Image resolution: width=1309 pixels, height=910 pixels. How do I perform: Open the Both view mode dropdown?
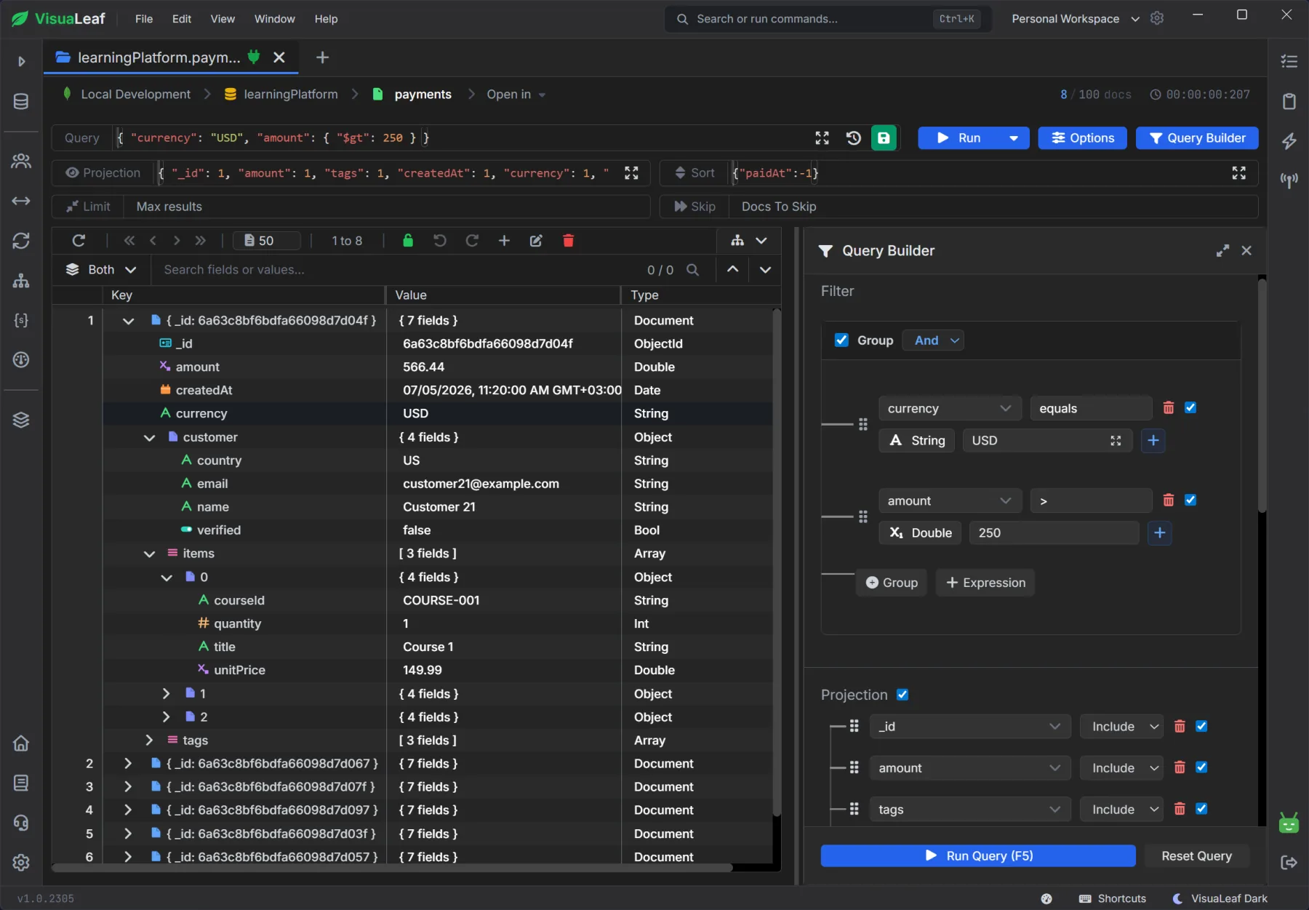[101, 270]
